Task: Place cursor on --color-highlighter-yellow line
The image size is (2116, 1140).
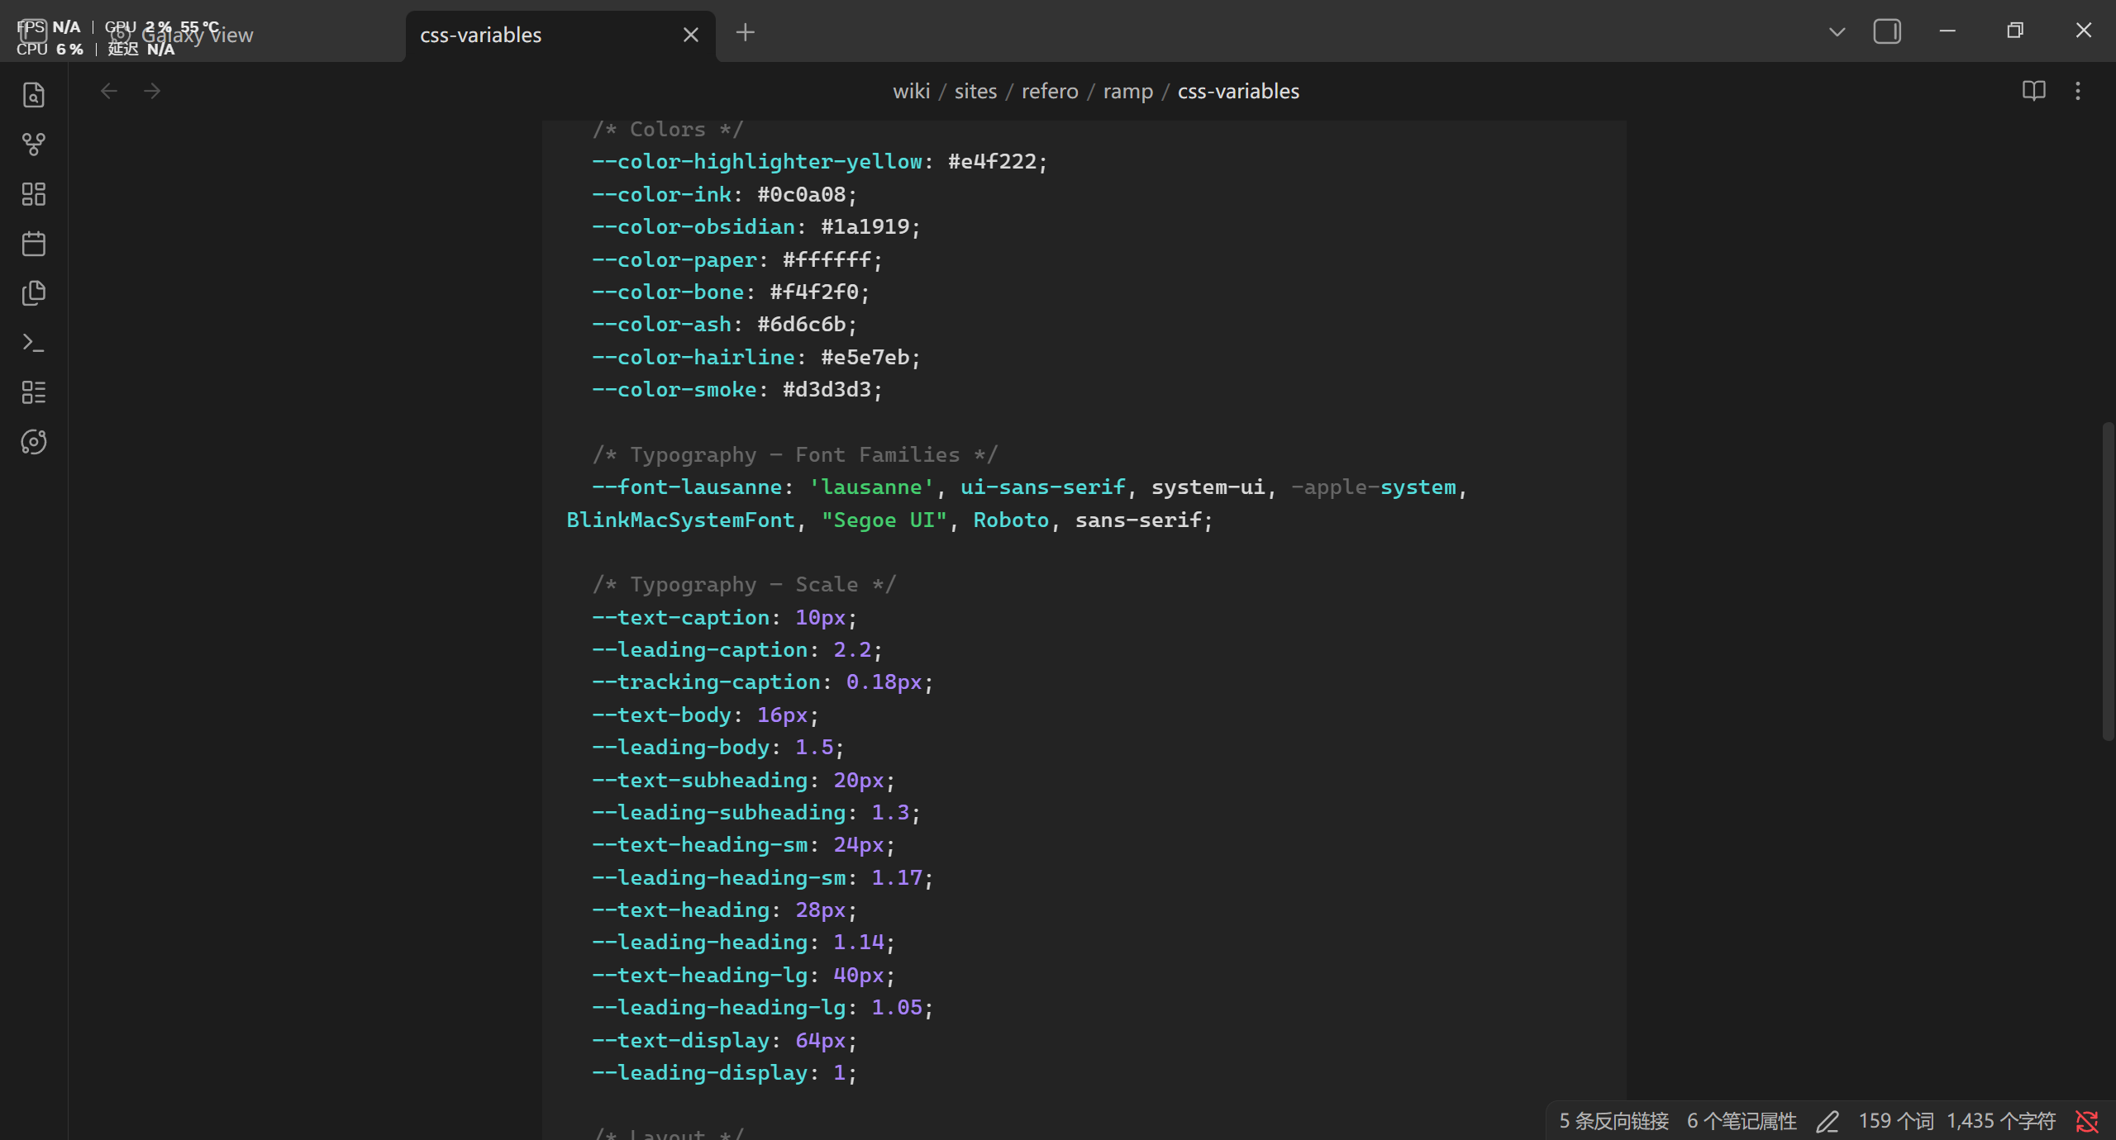Action: pos(819,162)
